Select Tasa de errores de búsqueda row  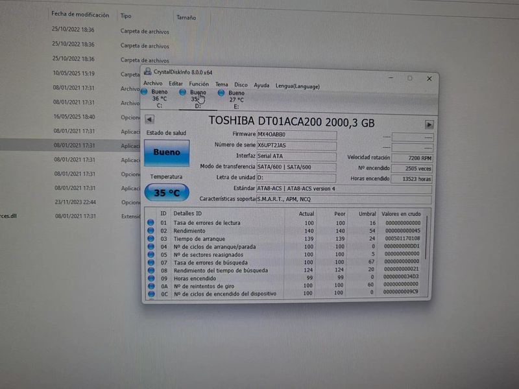[285, 262]
